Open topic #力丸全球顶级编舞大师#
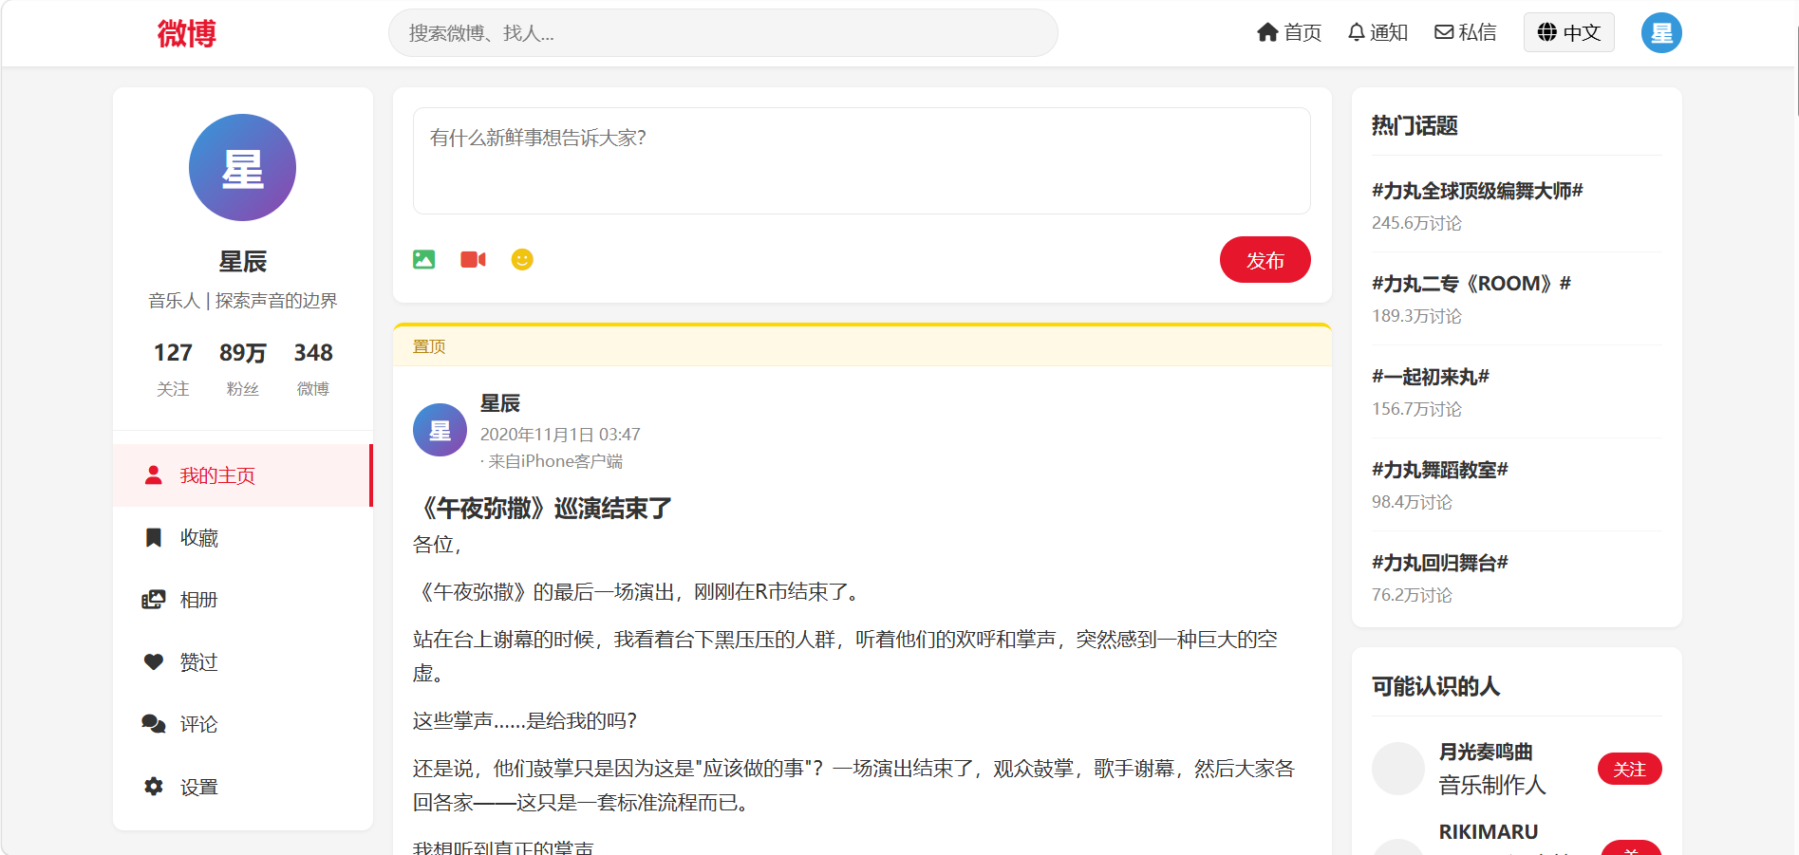This screenshot has width=1799, height=855. point(1477,191)
